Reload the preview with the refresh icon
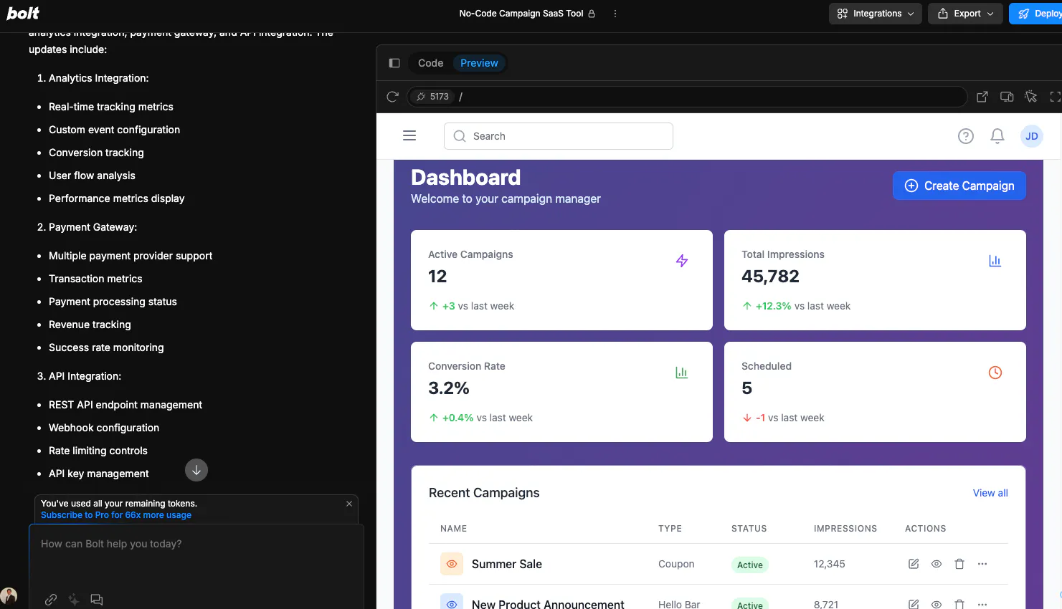Screen dimensions: 1062x609 [392, 97]
